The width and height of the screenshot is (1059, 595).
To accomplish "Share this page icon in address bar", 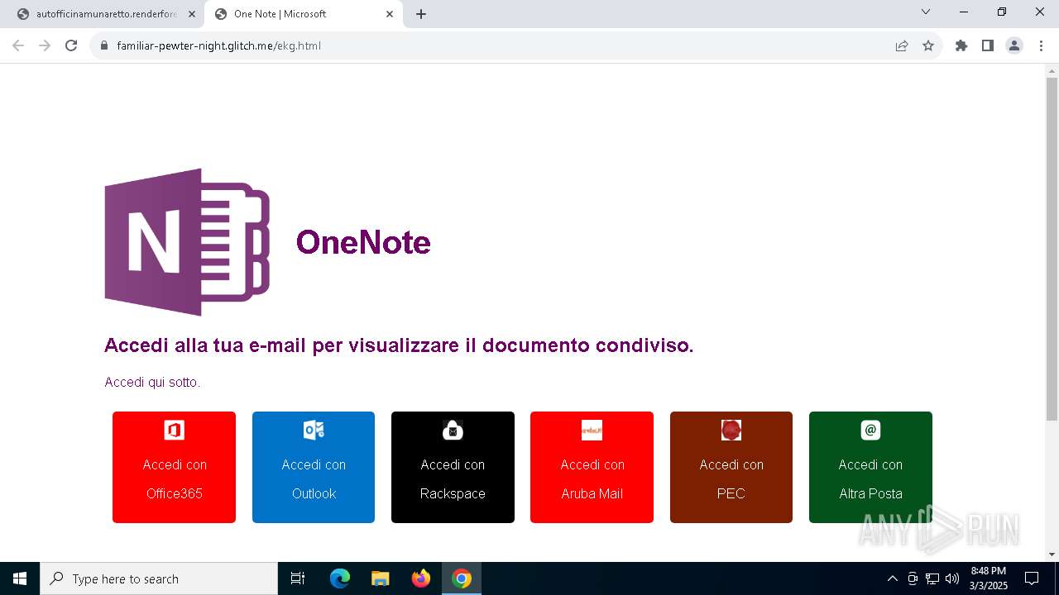I will click(x=902, y=45).
